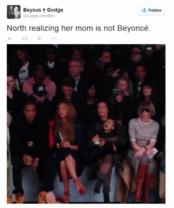Favorite the tweet with star icon
The height and width of the screenshot is (208, 174).
tap(39, 38)
